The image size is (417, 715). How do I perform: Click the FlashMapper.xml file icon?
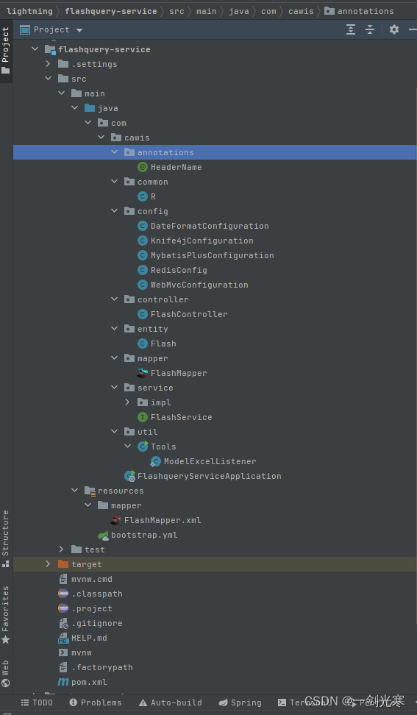[116, 520]
